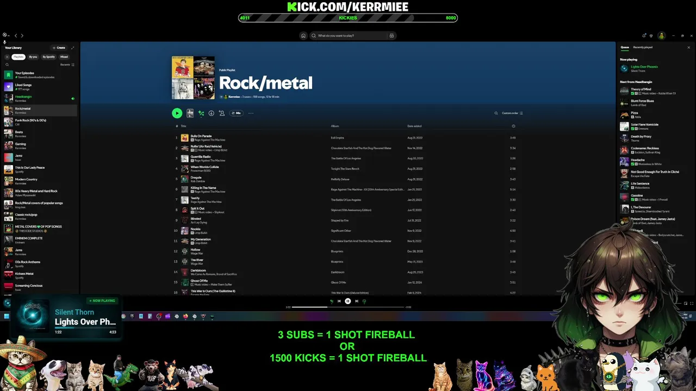
Task: Select the 'By Spotify' filter chip
Action: [49, 56]
